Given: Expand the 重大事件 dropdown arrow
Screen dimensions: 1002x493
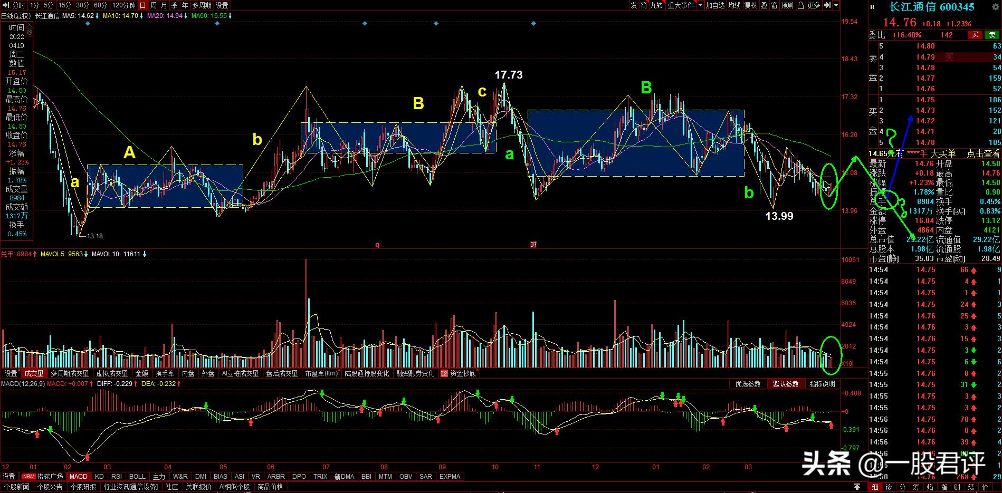Looking at the screenshot, I should pos(700,5).
